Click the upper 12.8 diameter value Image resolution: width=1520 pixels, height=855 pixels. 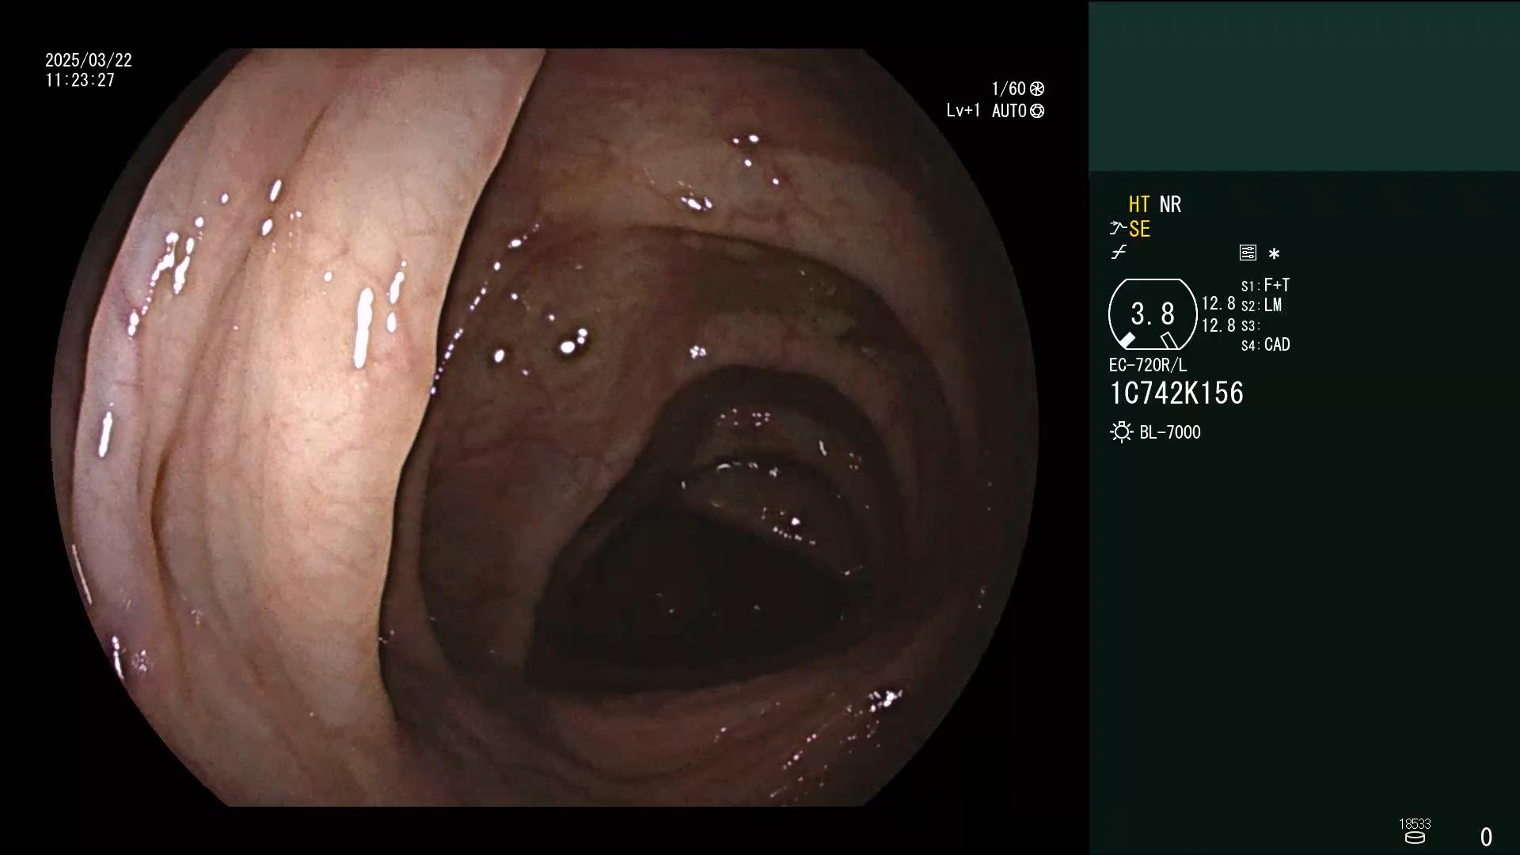(1218, 304)
